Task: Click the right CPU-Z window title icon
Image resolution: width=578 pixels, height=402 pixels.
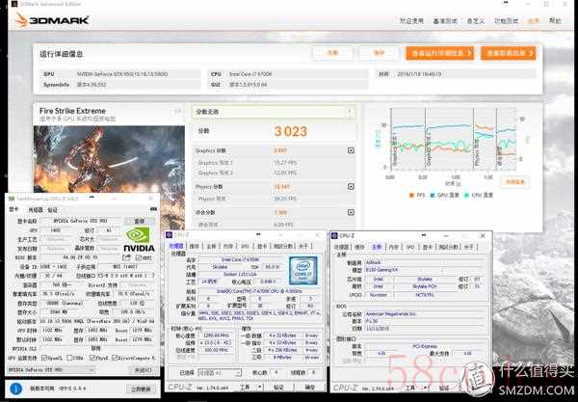Action: [x=334, y=235]
